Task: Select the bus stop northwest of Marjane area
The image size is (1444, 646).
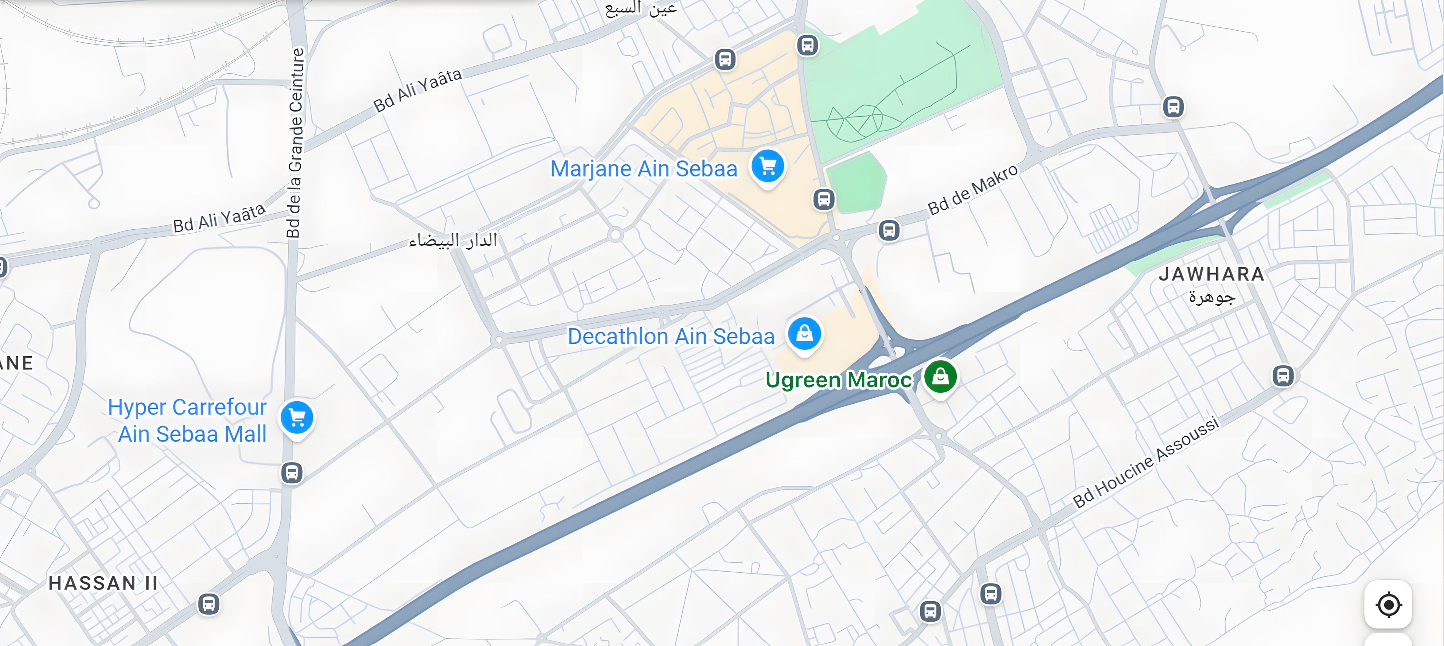Action: tap(725, 59)
